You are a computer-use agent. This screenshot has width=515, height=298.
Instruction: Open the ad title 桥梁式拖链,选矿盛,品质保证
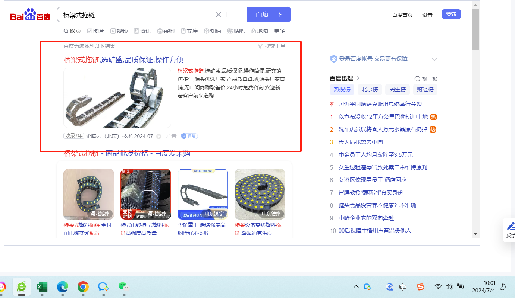pos(123,60)
